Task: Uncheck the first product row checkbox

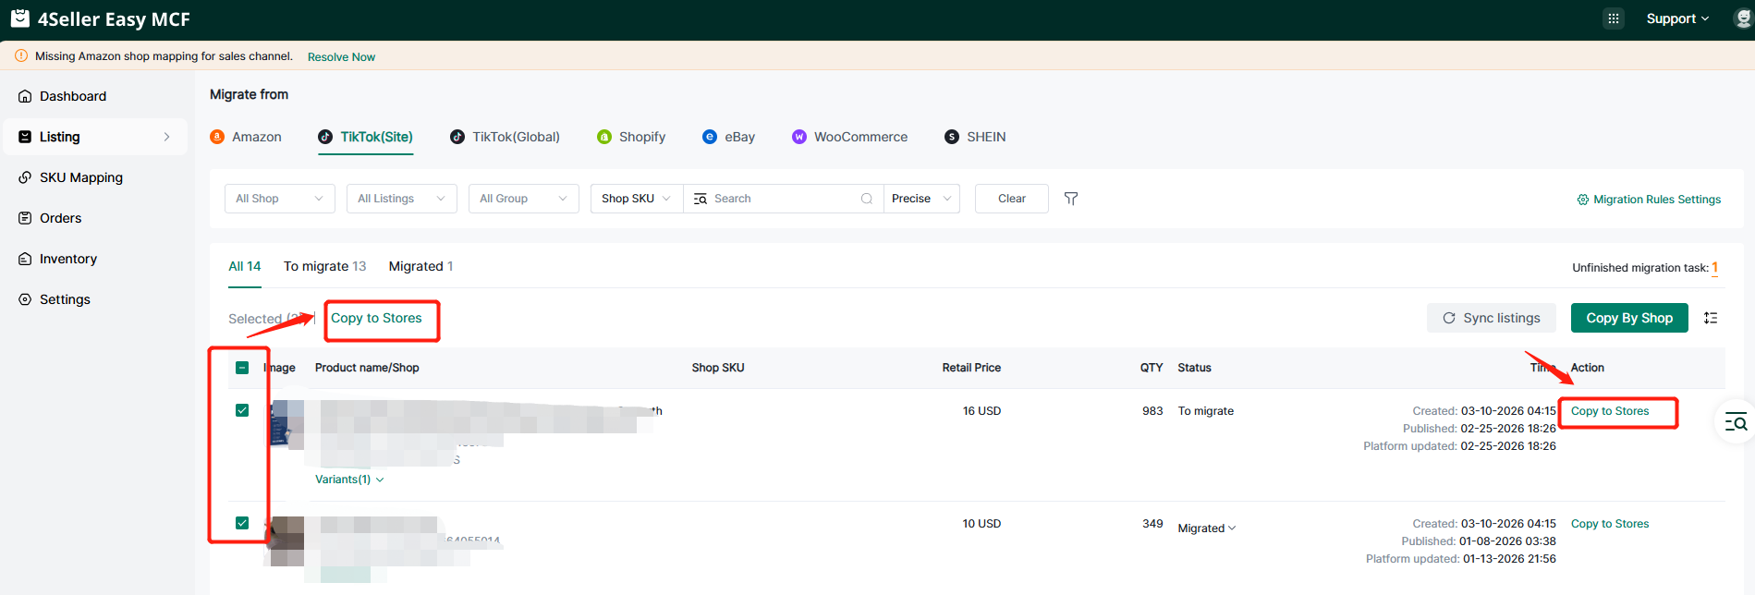Action: tap(242, 410)
